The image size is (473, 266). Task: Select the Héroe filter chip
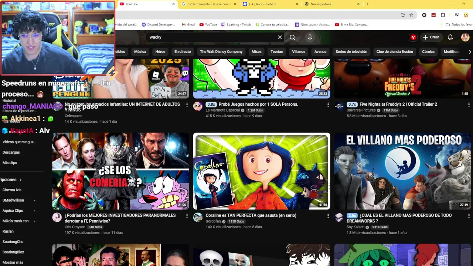160,52
